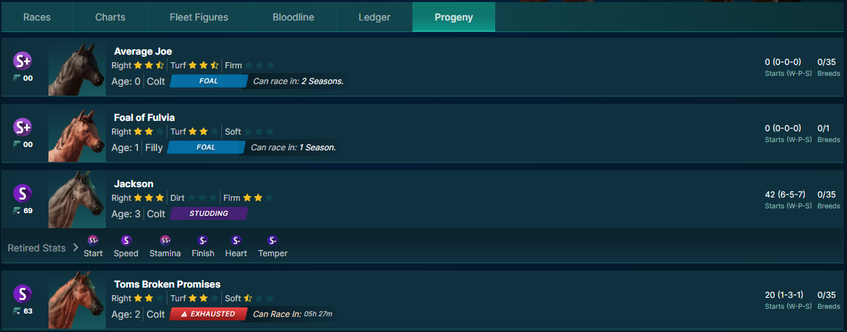847x332 pixels.
Task: Click the S- Finish stat icon
Action: pos(203,240)
